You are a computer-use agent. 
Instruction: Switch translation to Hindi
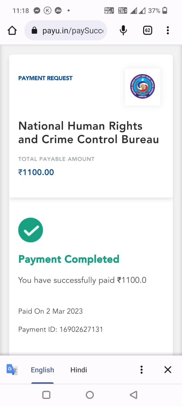pos(79,370)
